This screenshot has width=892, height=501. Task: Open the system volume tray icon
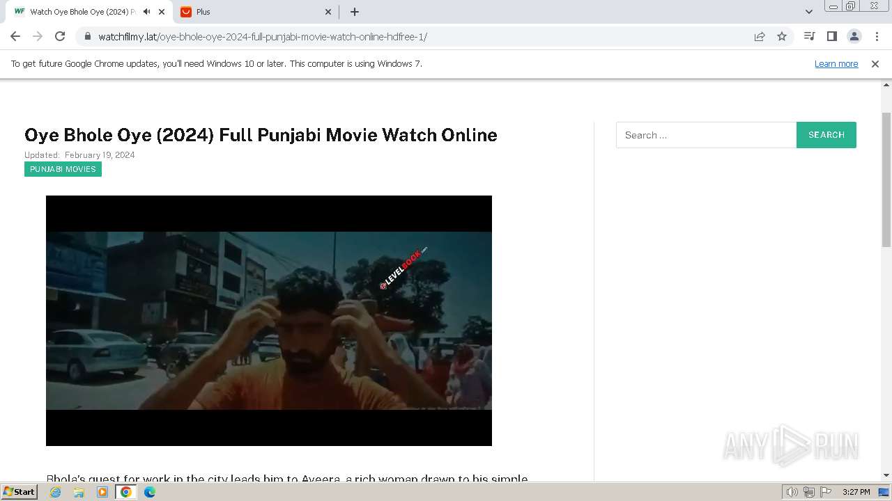(792, 492)
